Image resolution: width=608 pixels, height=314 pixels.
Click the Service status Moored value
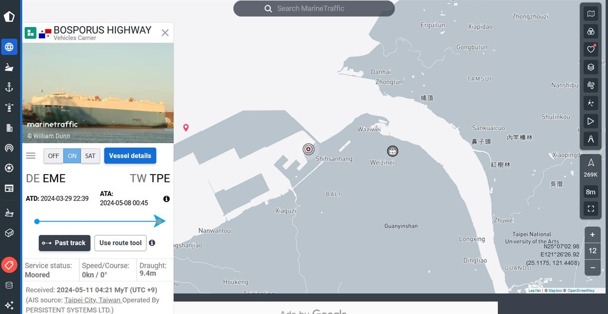pos(37,275)
